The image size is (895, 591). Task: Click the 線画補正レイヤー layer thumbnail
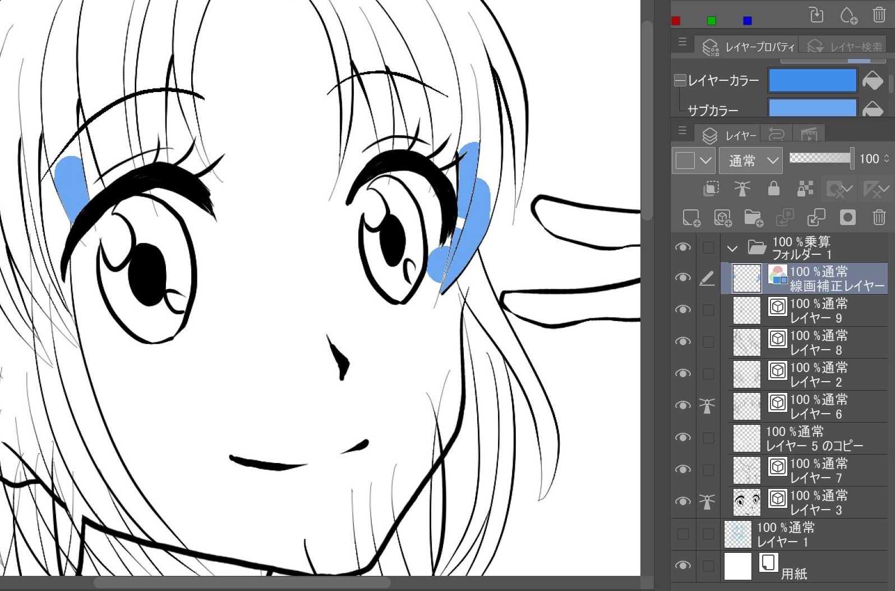[747, 278]
